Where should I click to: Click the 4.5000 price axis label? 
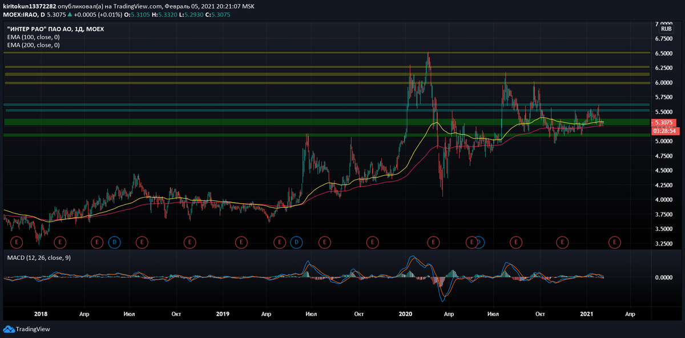(664, 170)
